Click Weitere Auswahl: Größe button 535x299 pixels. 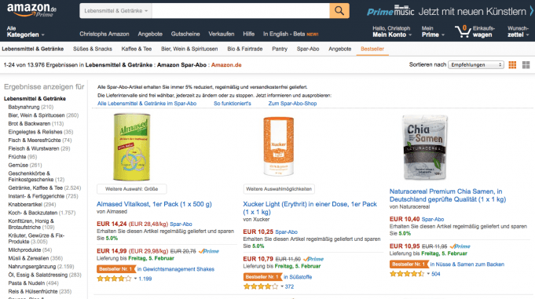point(132,189)
